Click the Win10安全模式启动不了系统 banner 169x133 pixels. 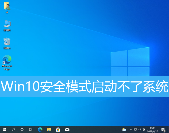[x=84, y=86]
